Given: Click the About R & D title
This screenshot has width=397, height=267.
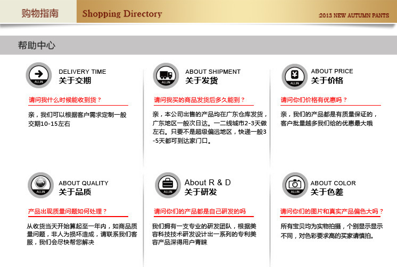Looking at the screenshot, I should tap(208, 183).
